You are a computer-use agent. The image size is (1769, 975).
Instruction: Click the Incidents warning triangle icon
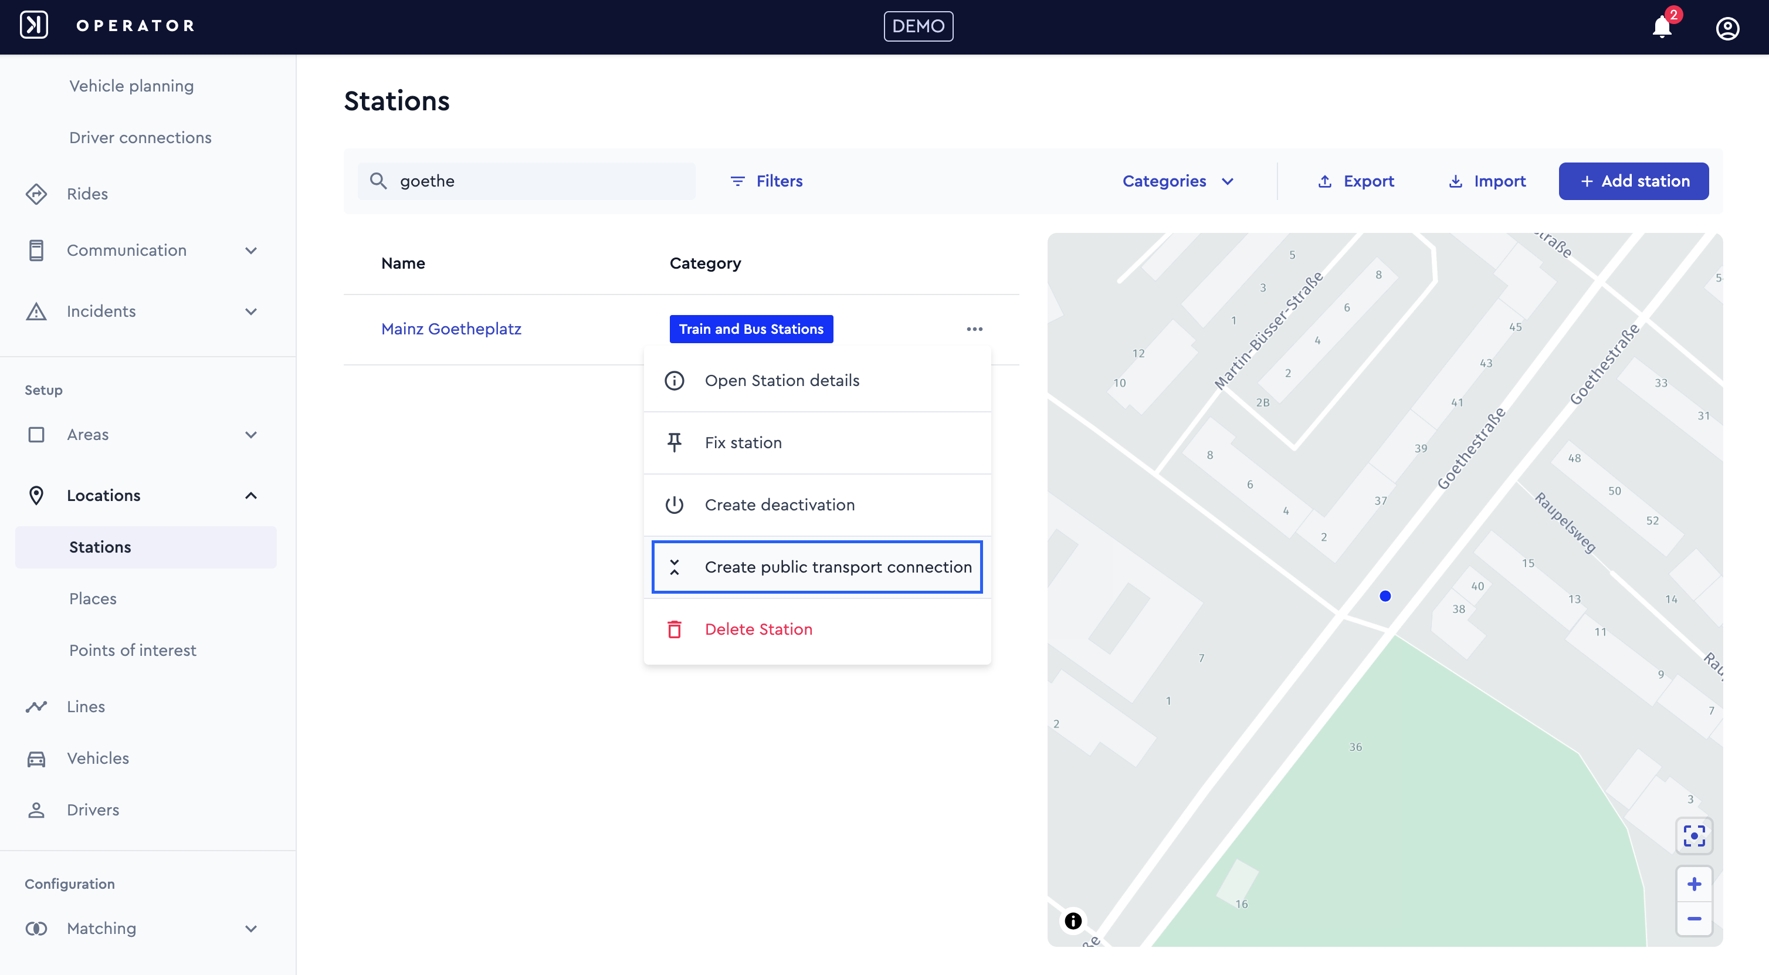pos(36,311)
